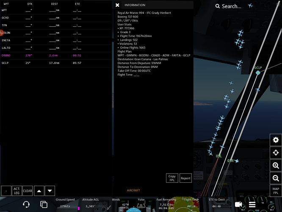The height and width of the screenshot is (212, 282).
Task: Select the COLON waypoint row
Action: click(56, 33)
